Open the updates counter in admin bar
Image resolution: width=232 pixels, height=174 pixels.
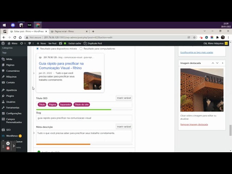coord(23,43)
